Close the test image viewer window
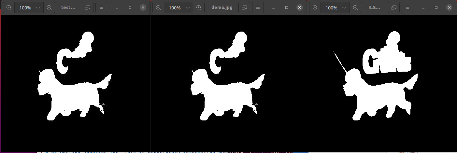Viewport: 457px width, 153px height. [x=143, y=7]
